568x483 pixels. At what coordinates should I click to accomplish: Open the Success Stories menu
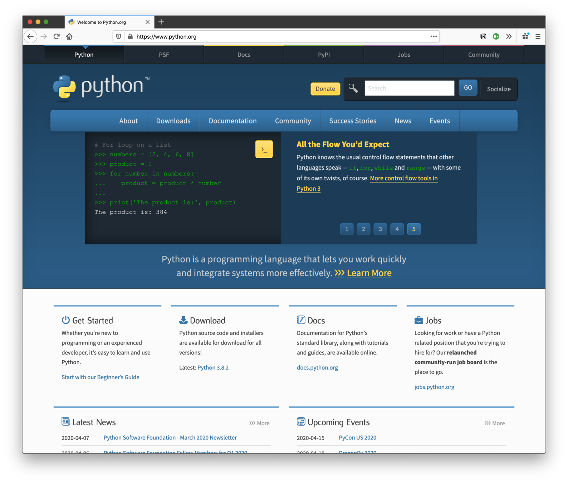pos(353,121)
